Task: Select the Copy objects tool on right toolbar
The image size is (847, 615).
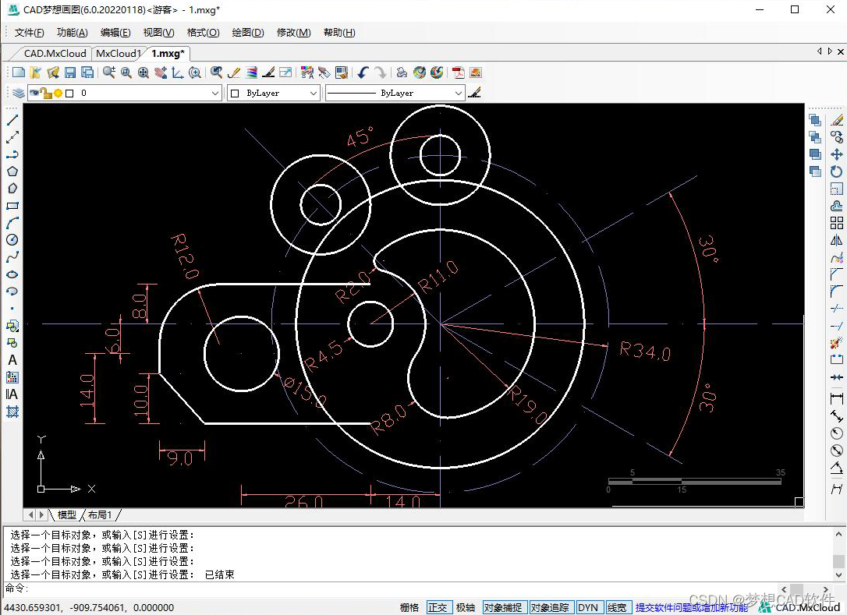Action: 837,137
